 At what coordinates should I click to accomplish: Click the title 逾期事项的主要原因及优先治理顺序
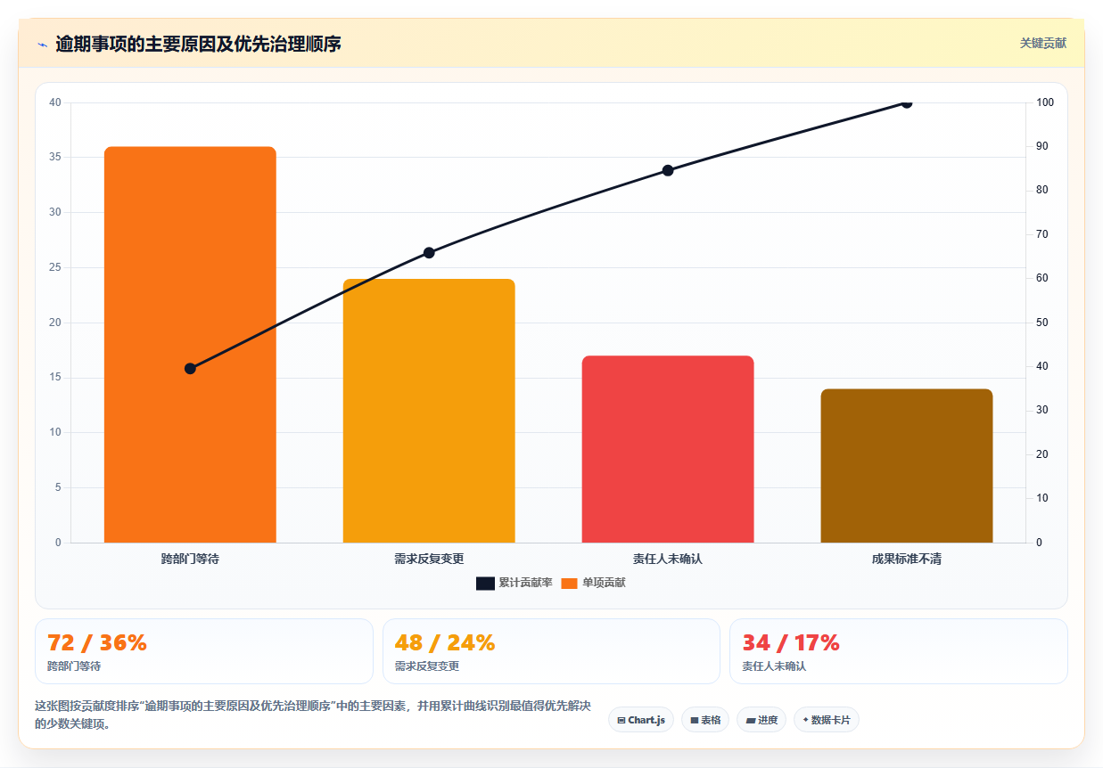pyautogui.click(x=198, y=44)
